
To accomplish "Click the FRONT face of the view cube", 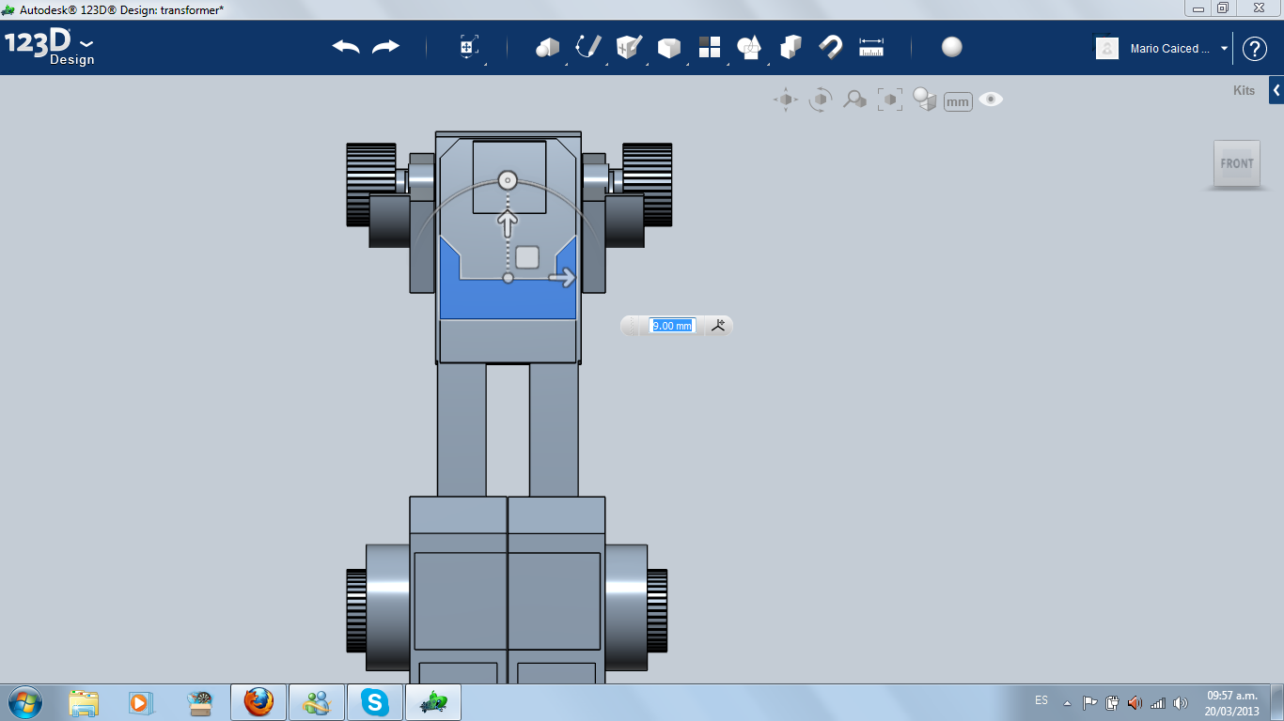I will pyautogui.click(x=1237, y=163).
